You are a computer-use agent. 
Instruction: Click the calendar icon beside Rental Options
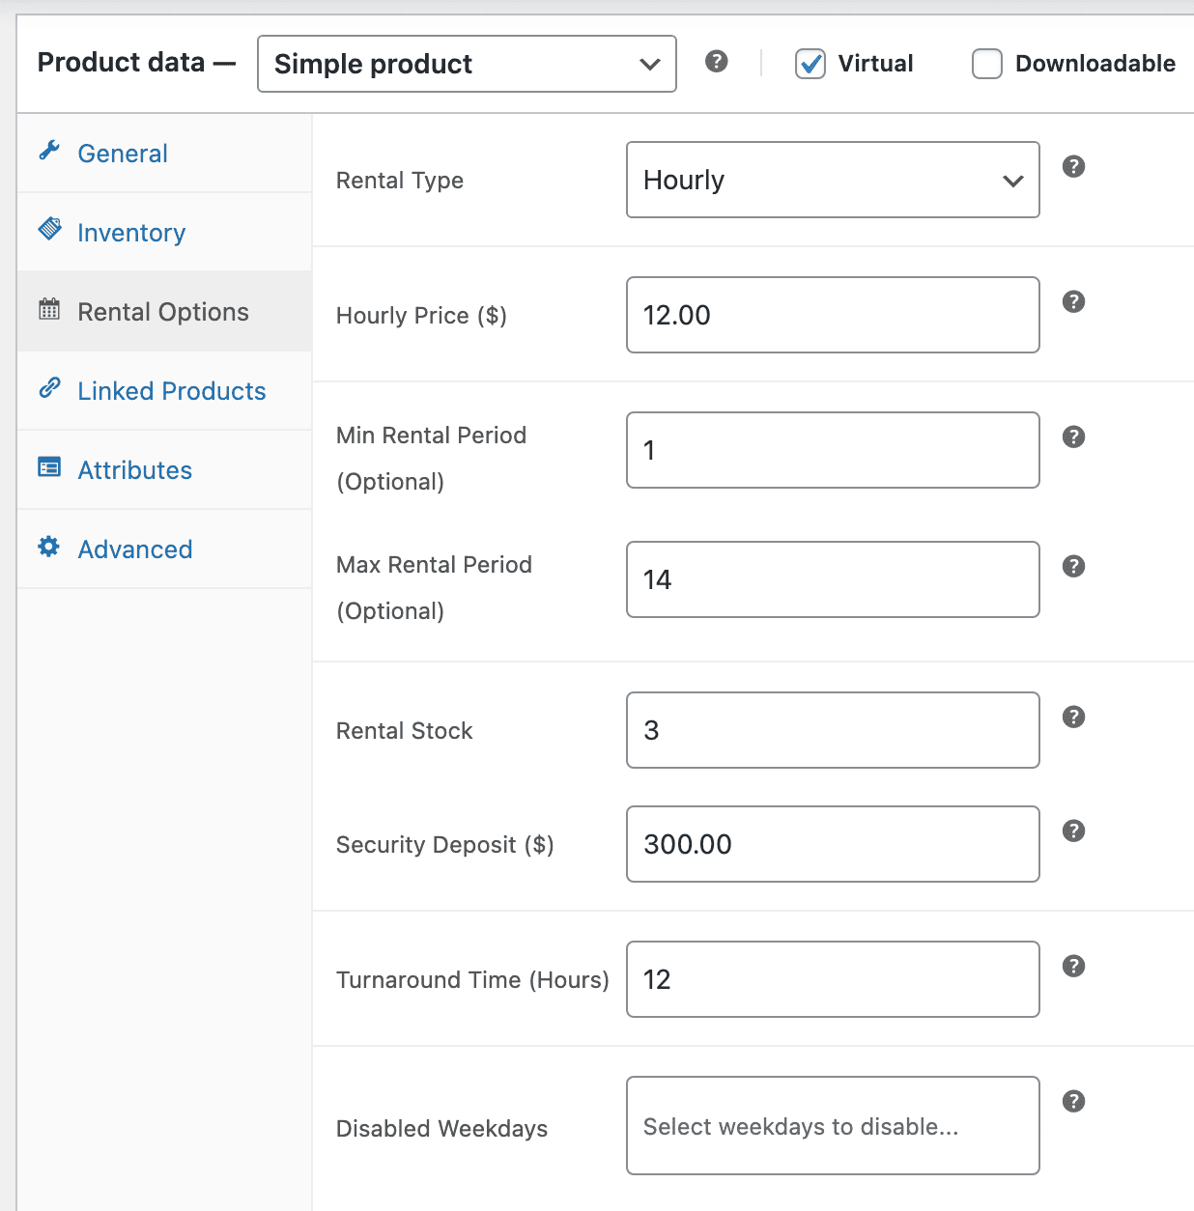point(49,309)
